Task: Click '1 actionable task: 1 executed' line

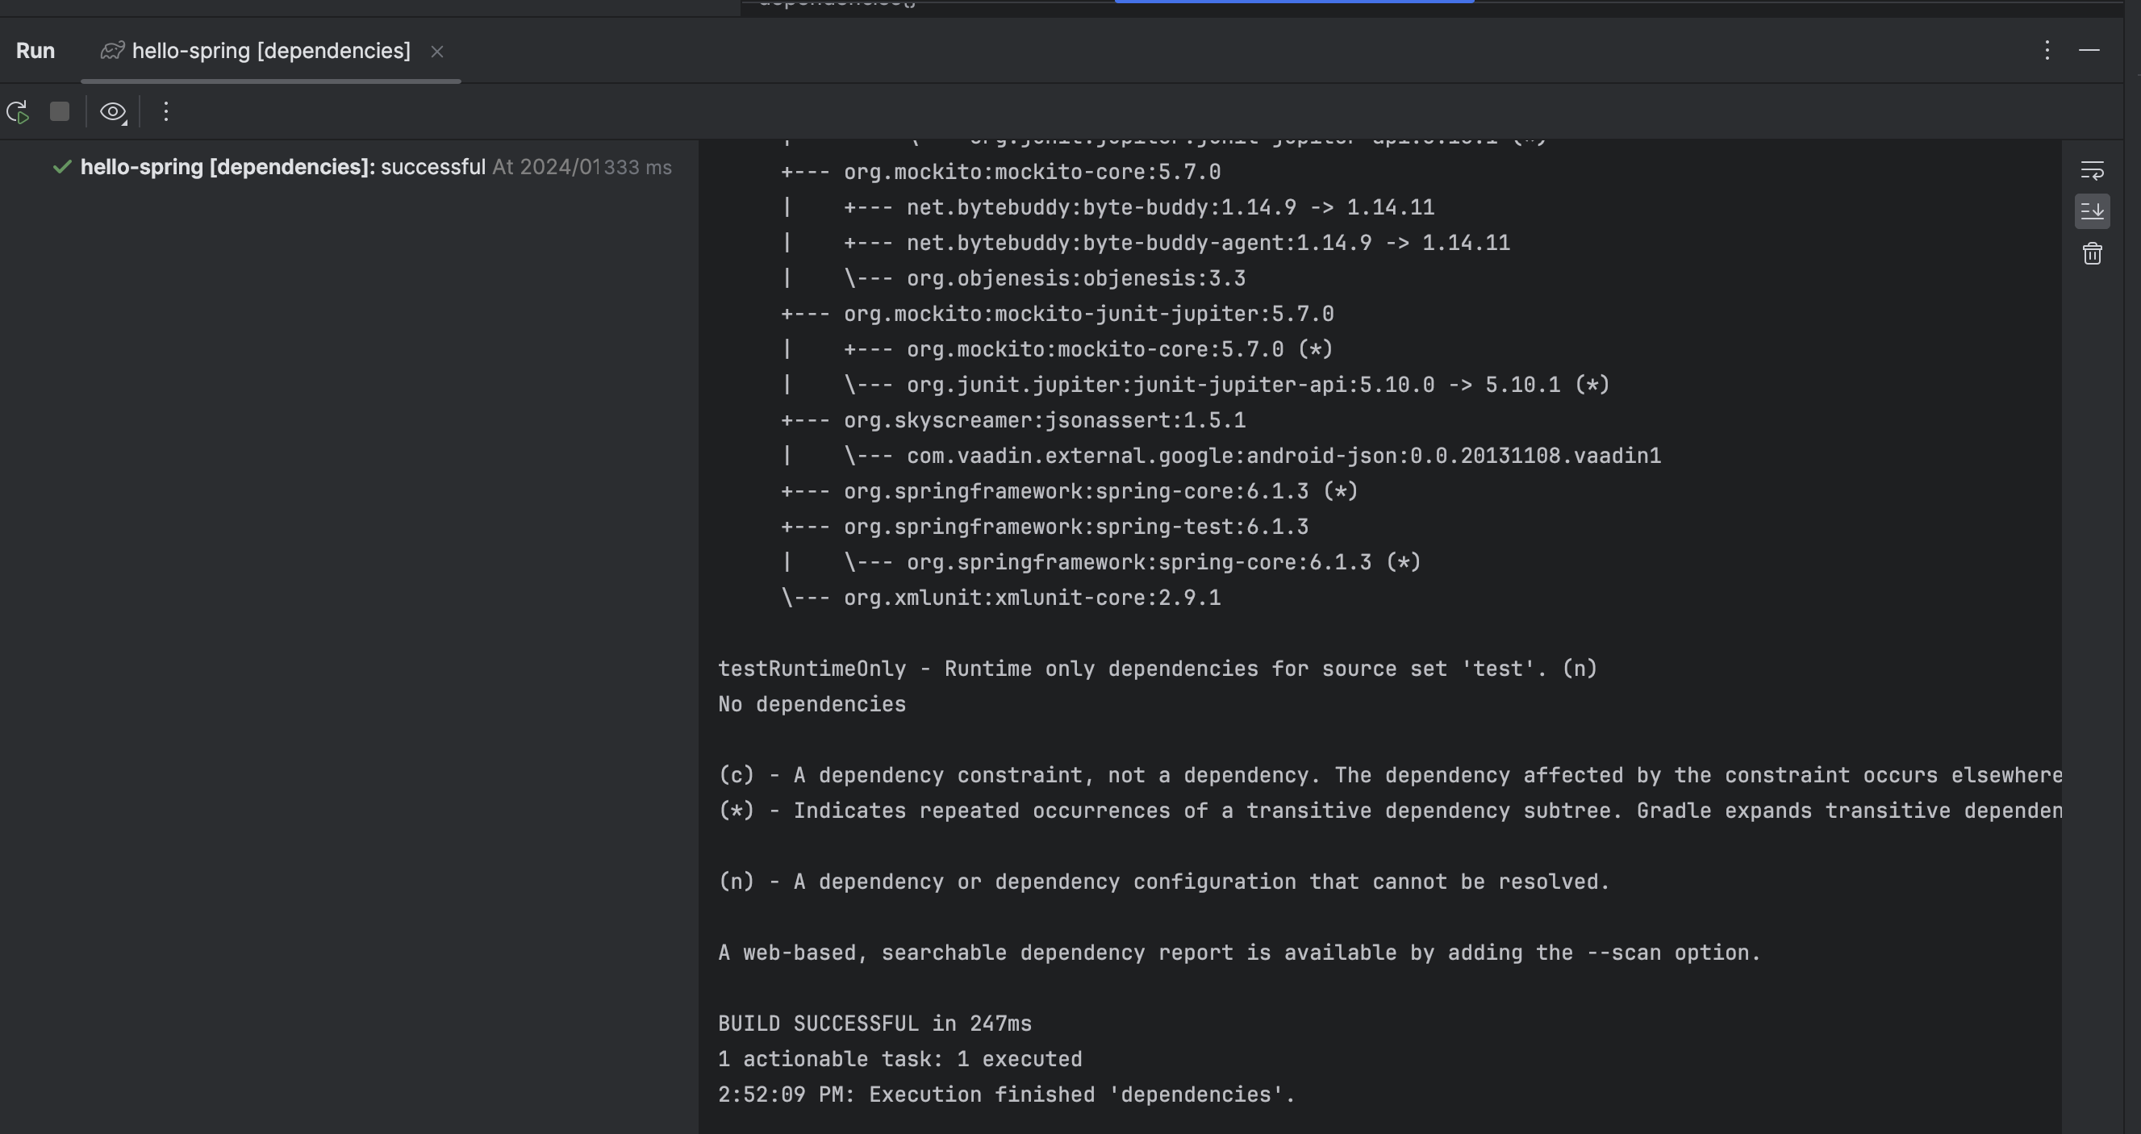Action: pos(900,1060)
